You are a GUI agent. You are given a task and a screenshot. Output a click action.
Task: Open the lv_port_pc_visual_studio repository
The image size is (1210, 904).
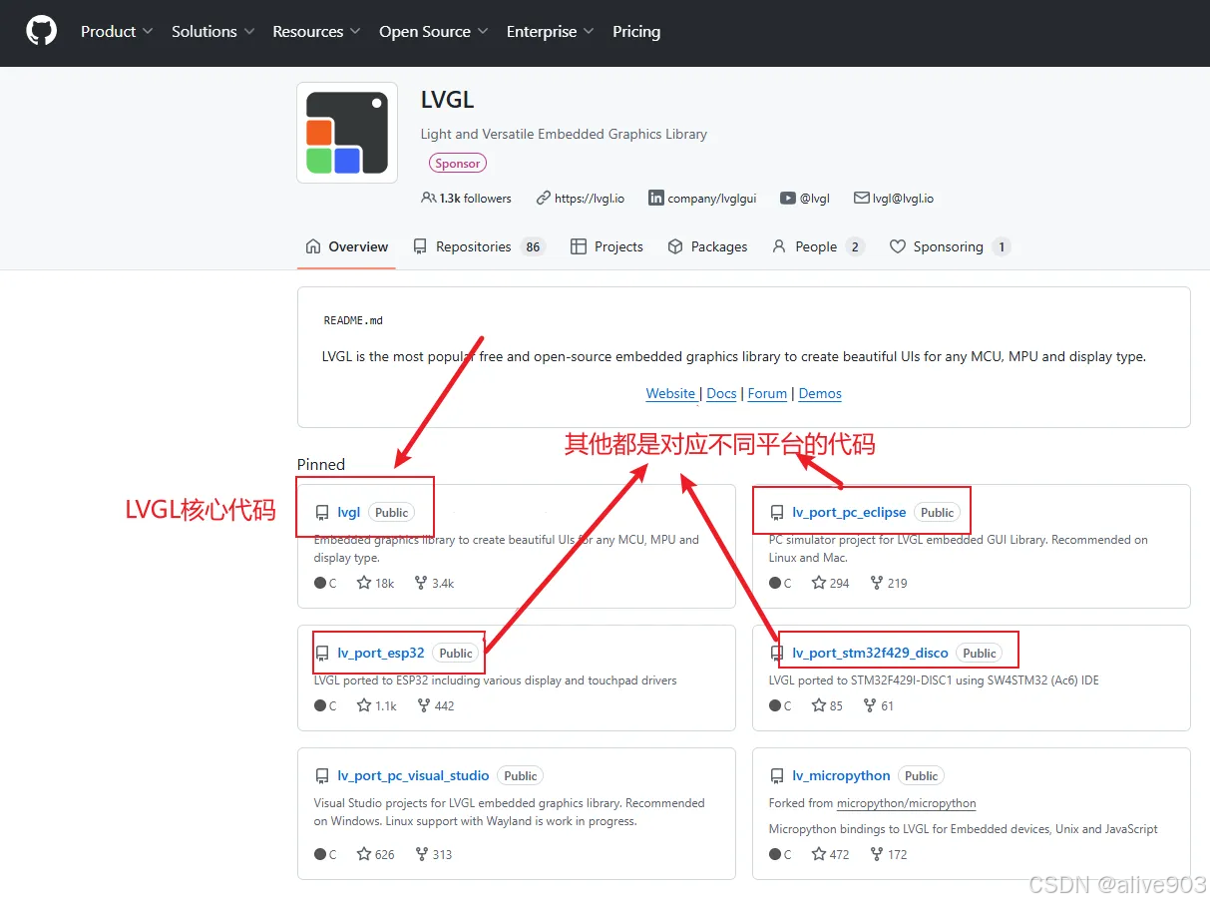[x=413, y=775]
